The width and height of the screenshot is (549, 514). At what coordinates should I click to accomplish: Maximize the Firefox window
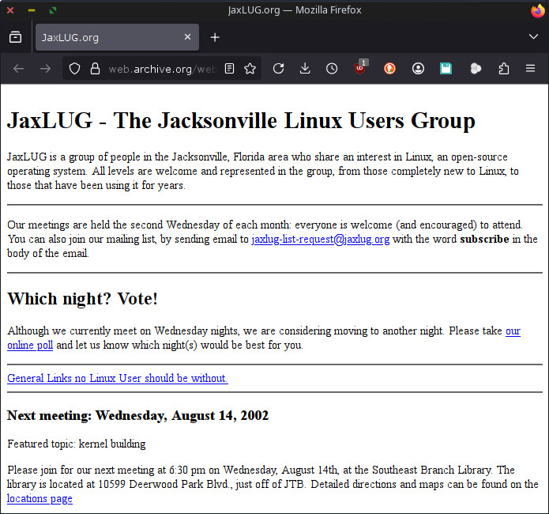[x=53, y=10]
